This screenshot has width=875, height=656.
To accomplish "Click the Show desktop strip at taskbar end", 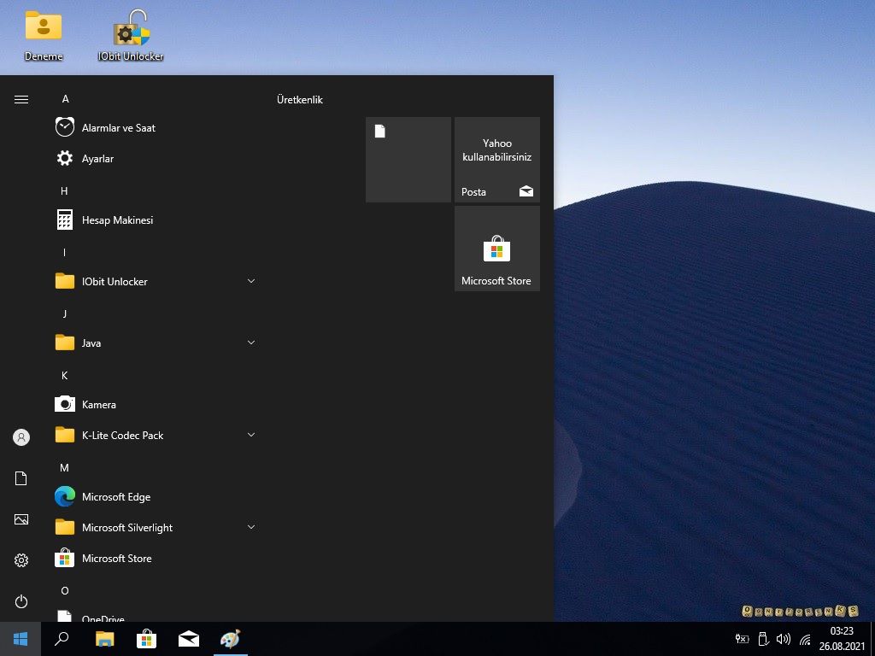I will click(x=872, y=639).
